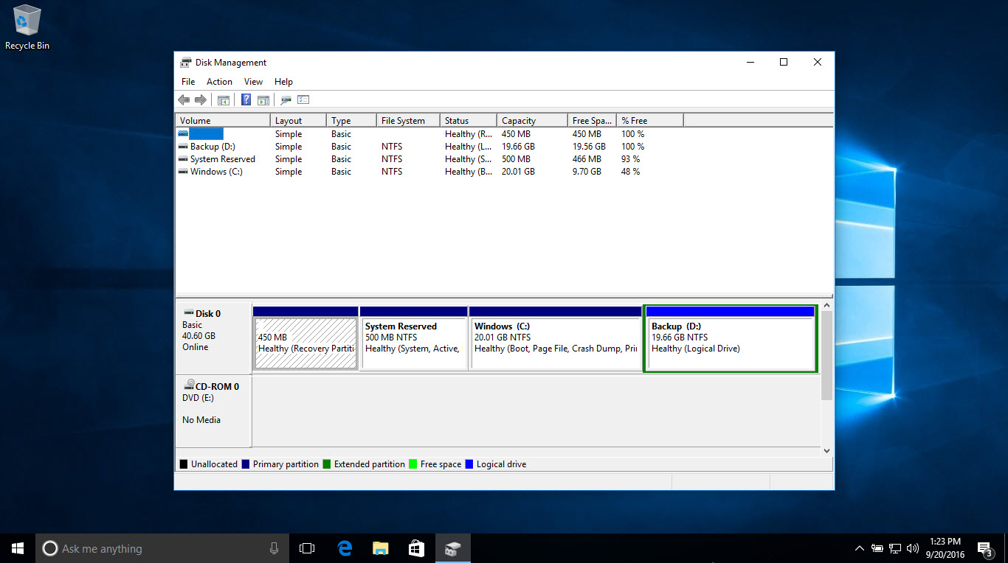The width and height of the screenshot is (1008, 563).
Task: Open the Action menu
Action: (x=219, y=82)
